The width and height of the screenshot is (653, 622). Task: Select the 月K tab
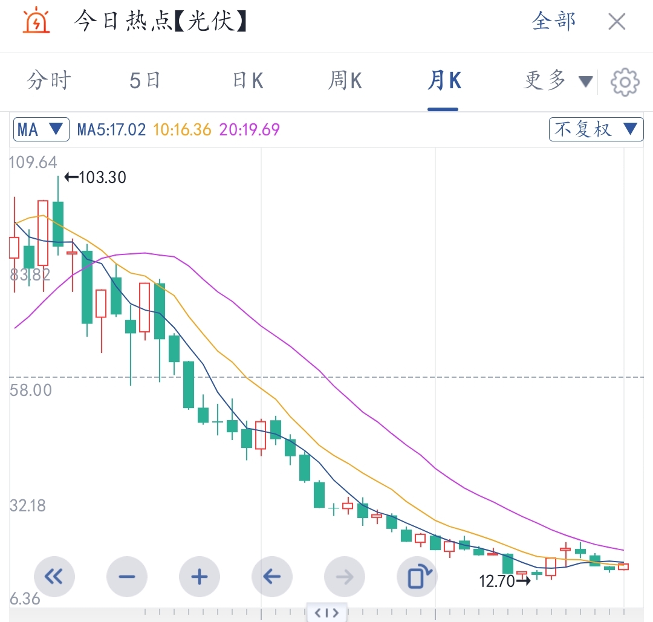444,80
